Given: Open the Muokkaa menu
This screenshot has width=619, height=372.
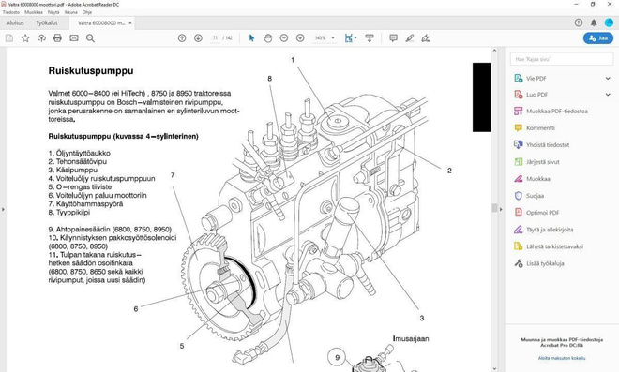Looking at the screenshot, I should [x=34, y=12].
